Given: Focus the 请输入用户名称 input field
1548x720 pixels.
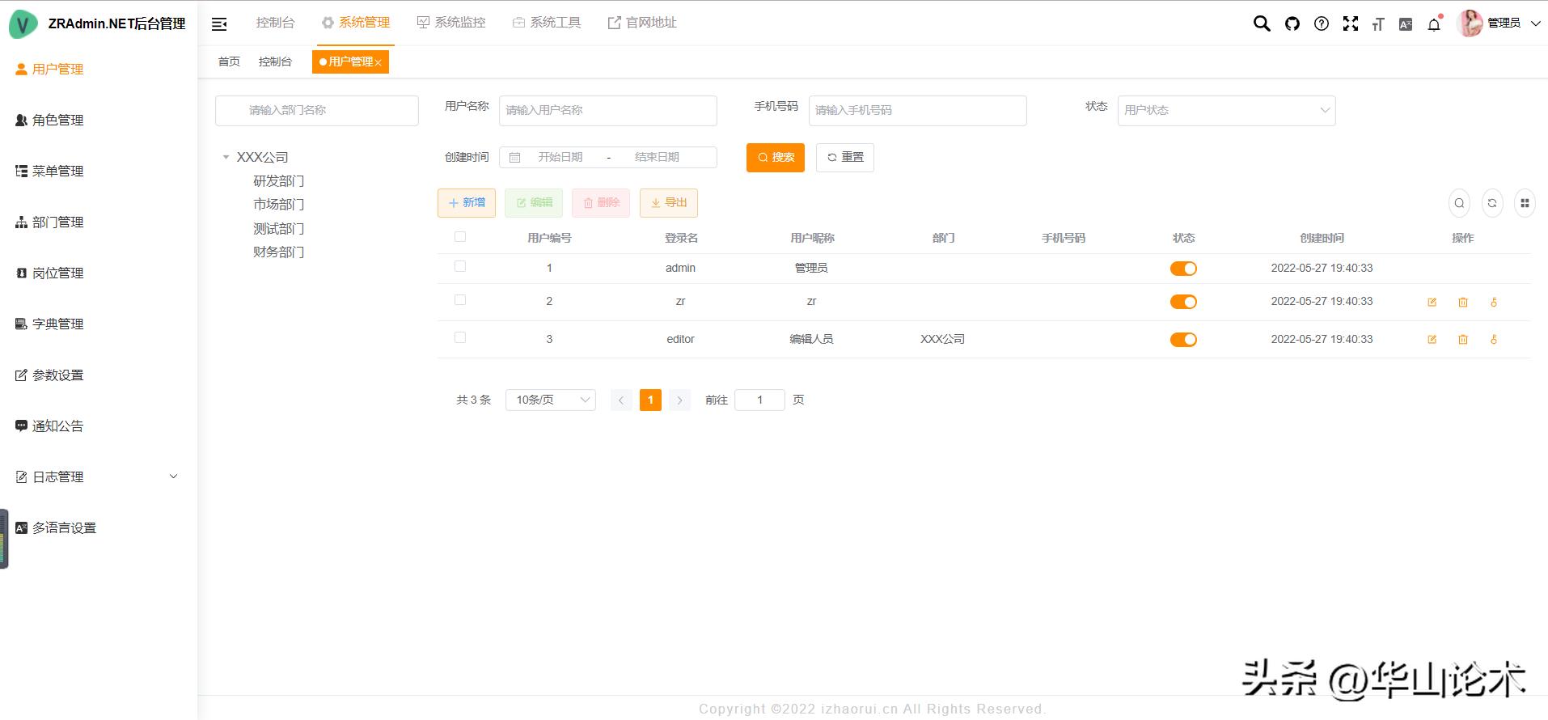Looking at the screenshot, I should click(608, 111).
